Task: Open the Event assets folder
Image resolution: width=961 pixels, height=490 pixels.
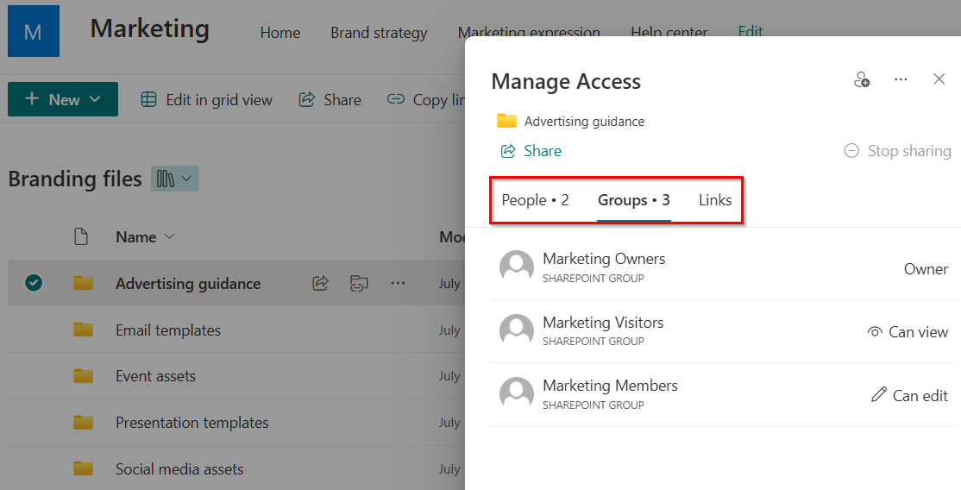Action: click(x=155, y=376)
